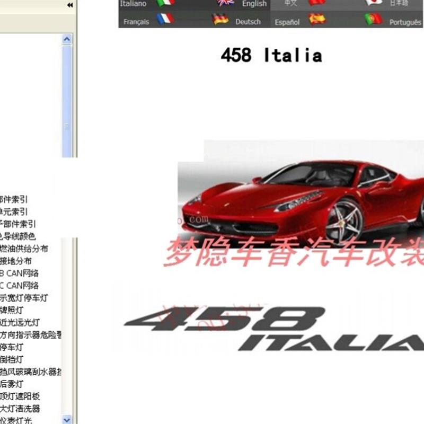Viewport: 424px width, 424px height.
Task: Select the 方向指示器危险 entry
Action: click(31, 335)
